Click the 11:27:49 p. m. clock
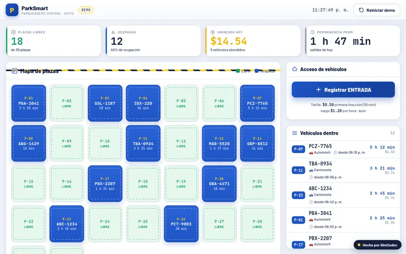This screenshot has height=254, width=406. tap(330, 10)
